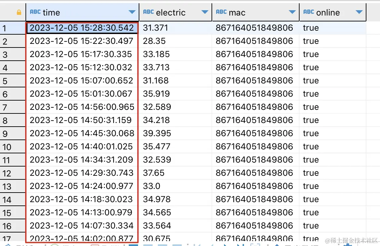The height and width of the screenshot is (246, 380).
Task: Select time cell 2023-12-05 14:45:30.068
Action: [x=82, y=133]
